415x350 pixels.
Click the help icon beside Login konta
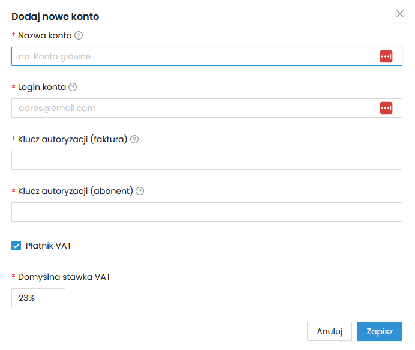(73, 87)
